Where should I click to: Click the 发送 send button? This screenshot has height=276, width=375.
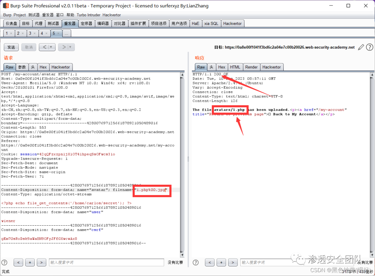(x=11, y=47)
